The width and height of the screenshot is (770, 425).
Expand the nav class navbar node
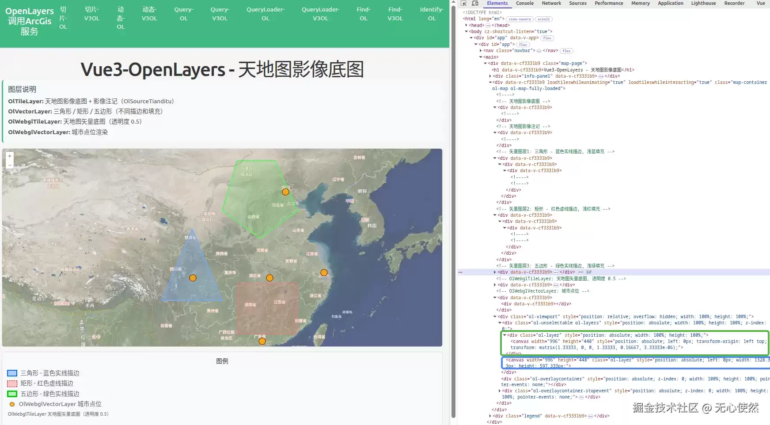click(x=481, y=51)
